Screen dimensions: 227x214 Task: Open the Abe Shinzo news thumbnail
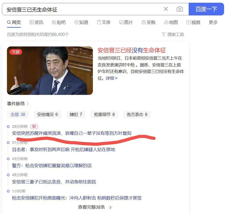click(50, 71)
